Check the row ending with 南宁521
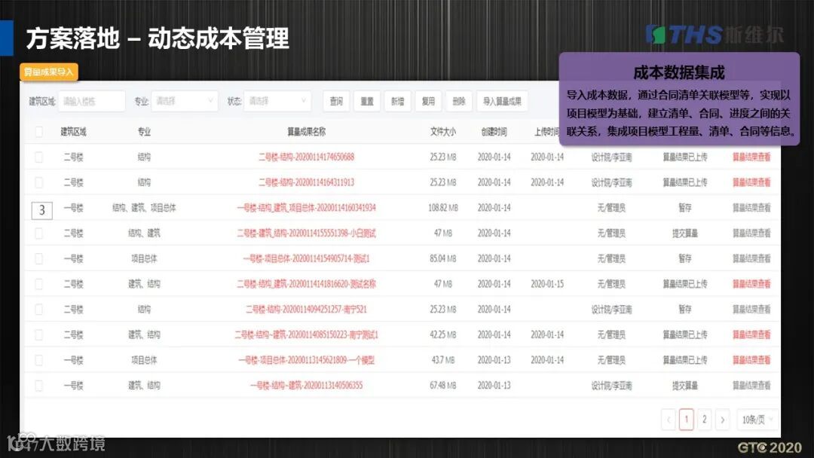Screen dimensions: 814x458 (39, 309)
